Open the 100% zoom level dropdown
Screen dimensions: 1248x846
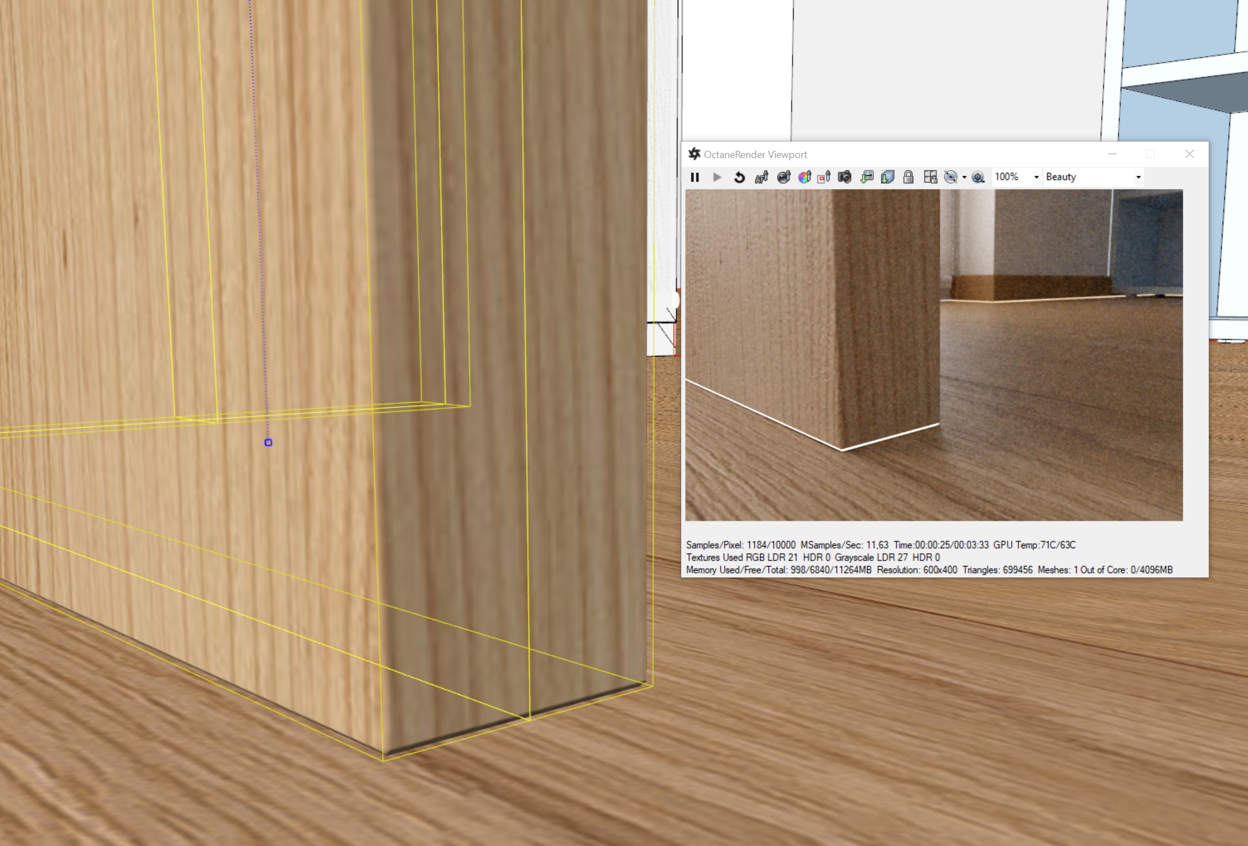click(1036, 177)
